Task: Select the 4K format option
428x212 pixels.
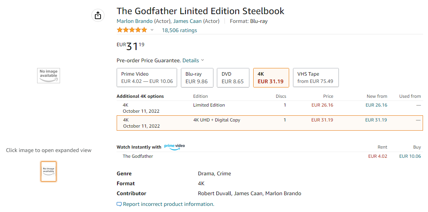Action: 271,78
